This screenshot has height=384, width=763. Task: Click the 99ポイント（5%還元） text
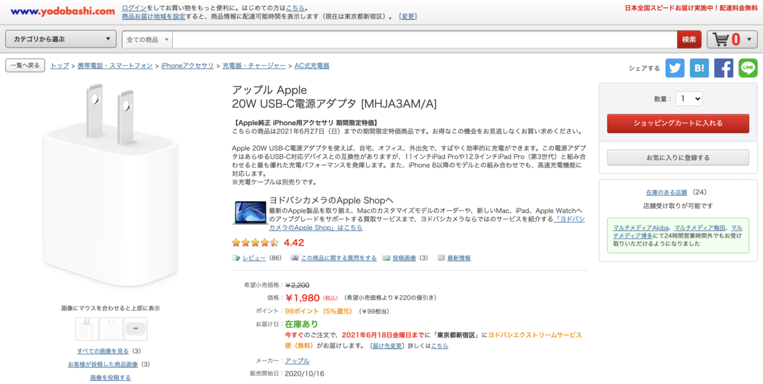pyautogui.click(x=320, y=311)
